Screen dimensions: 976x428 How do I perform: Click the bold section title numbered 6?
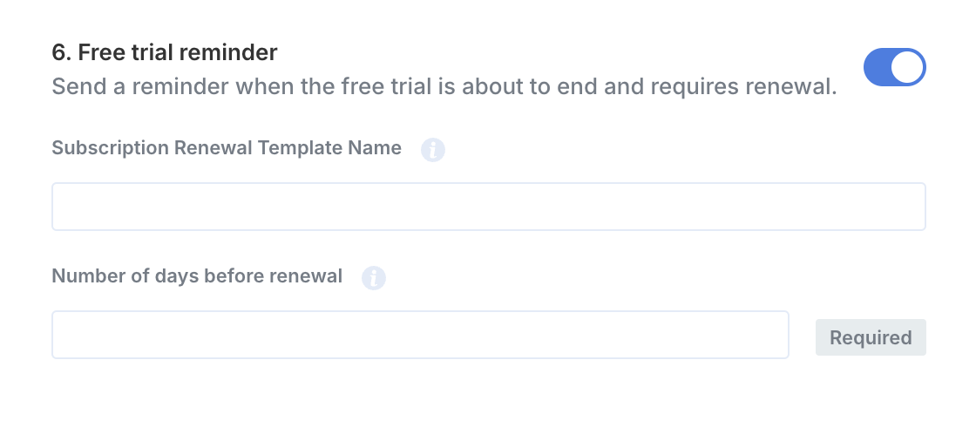tap(165, 53)
